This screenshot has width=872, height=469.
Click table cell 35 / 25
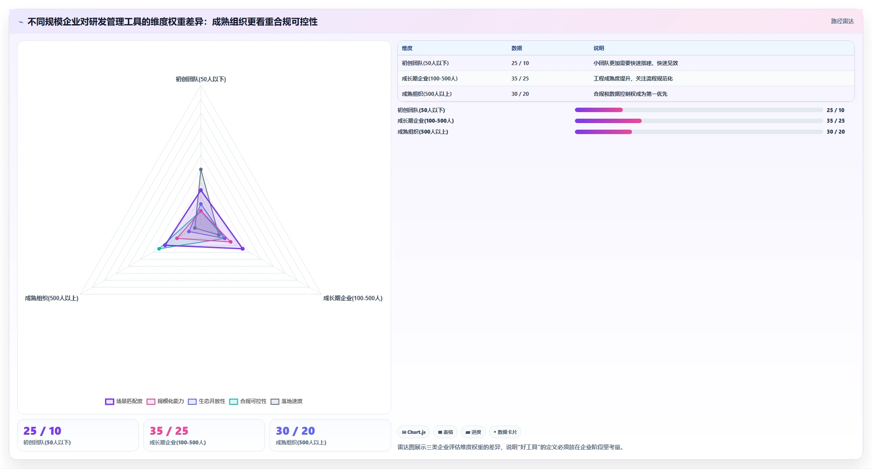coord(520,79)
